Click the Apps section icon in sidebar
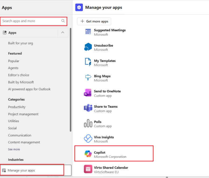Screen dimensions: 209x178 (5, 32)
